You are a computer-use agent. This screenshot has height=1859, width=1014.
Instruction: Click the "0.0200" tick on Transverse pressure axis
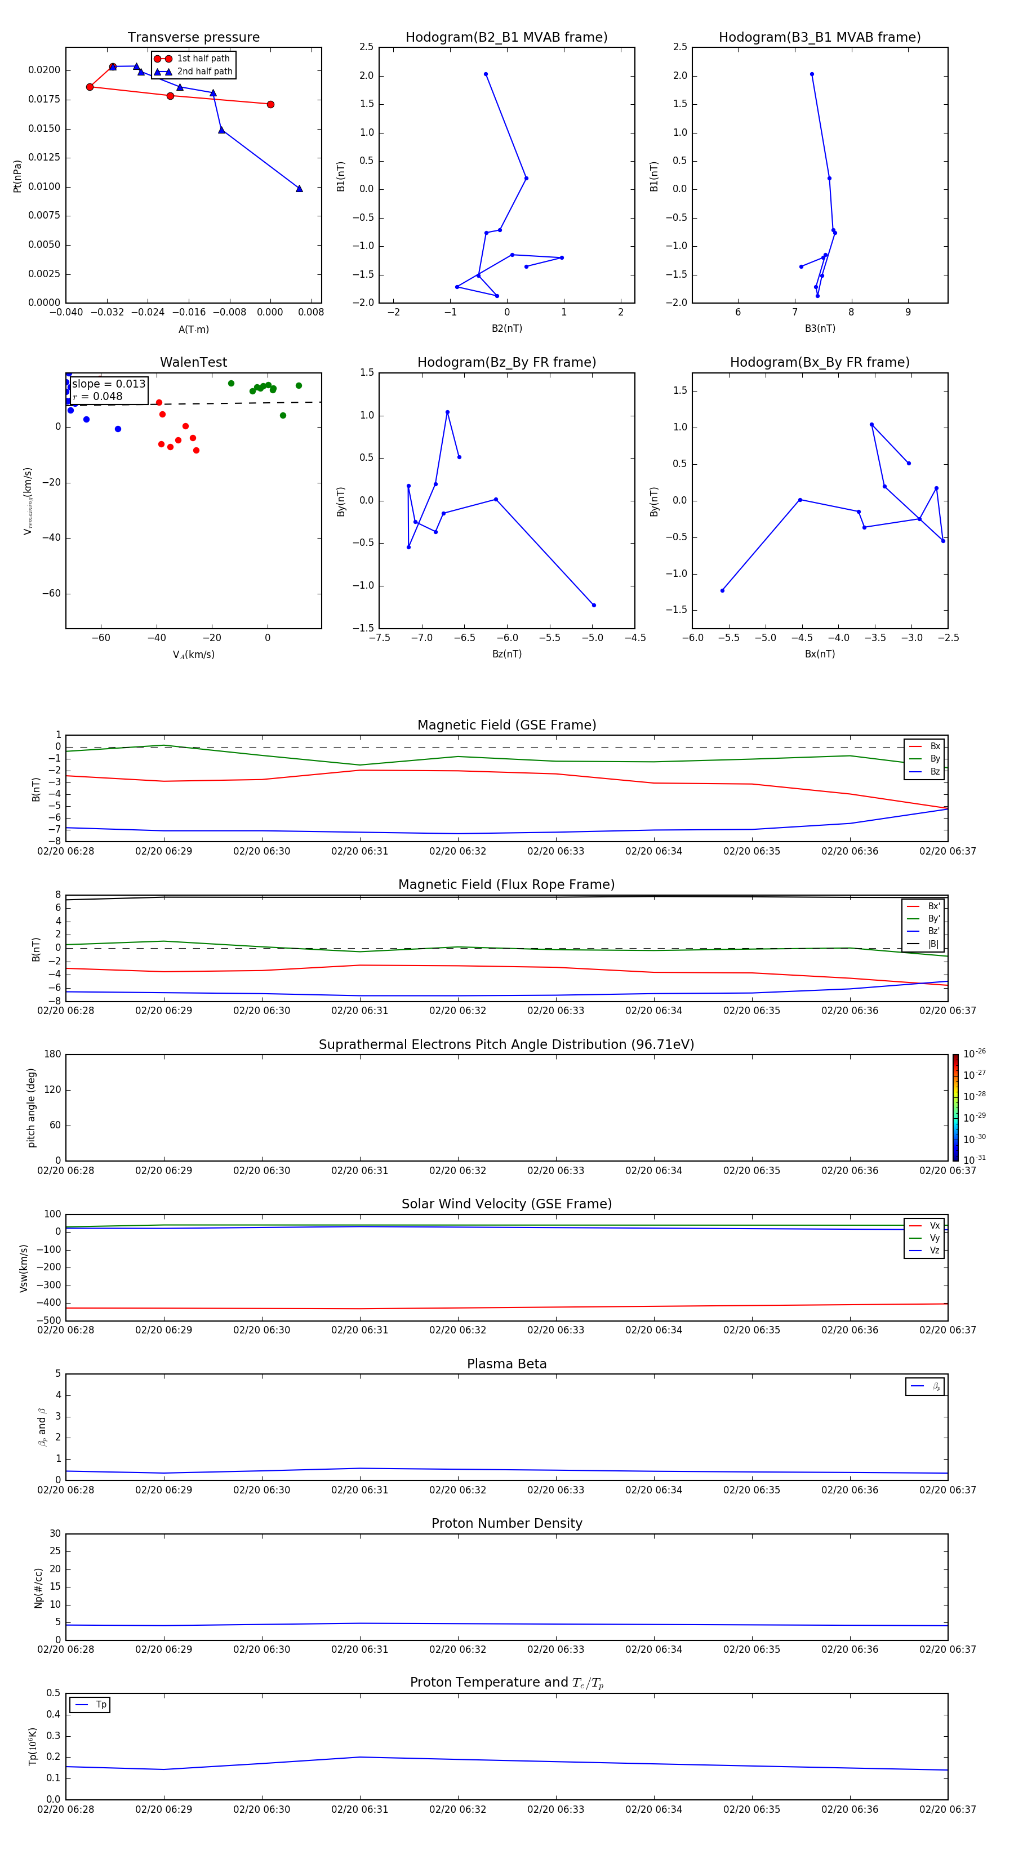(x=44, y=70)
